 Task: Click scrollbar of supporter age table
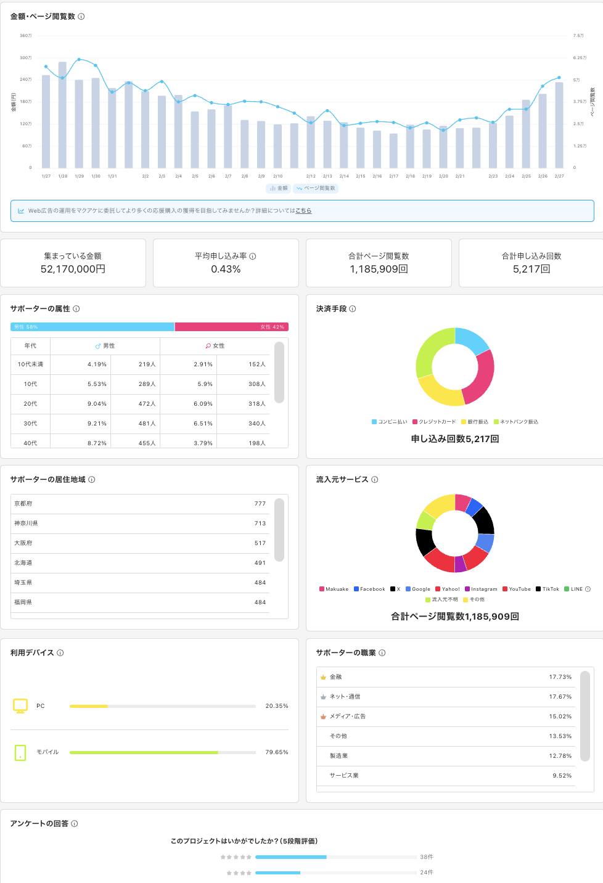279,372
